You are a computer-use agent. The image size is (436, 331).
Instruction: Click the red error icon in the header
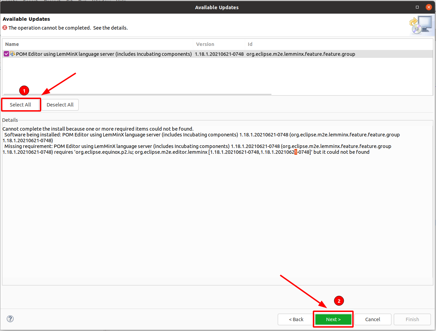(x=5, y=28)
